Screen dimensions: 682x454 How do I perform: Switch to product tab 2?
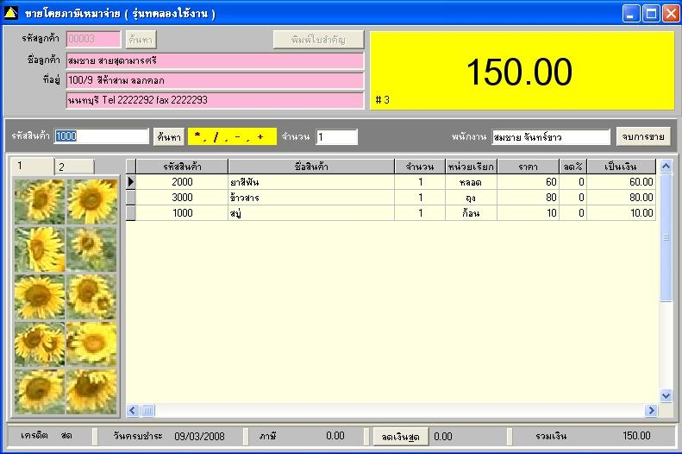tap(74, 167)
